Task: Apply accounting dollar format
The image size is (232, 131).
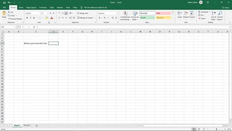Action: [99, 18]
